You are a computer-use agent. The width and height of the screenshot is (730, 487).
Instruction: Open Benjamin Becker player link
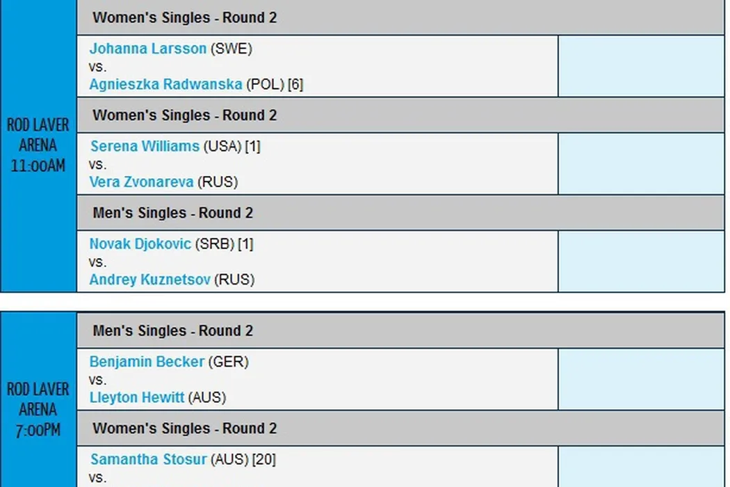tap(147, 362)
